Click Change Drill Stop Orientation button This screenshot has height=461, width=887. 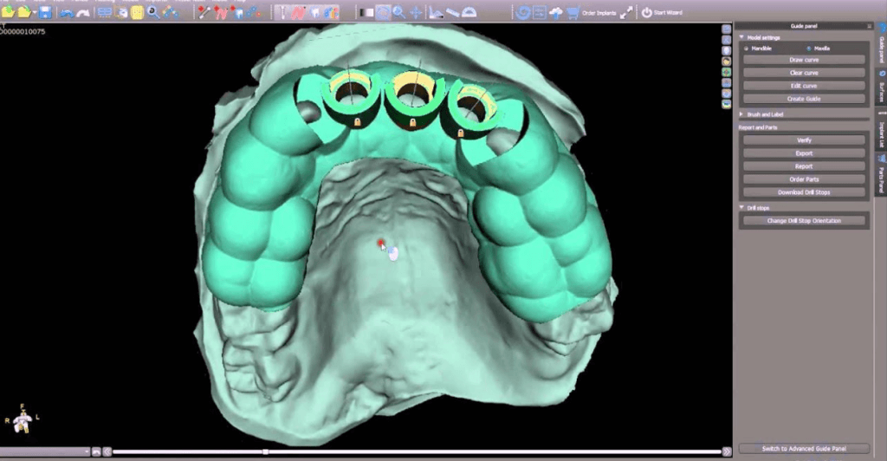804,221
